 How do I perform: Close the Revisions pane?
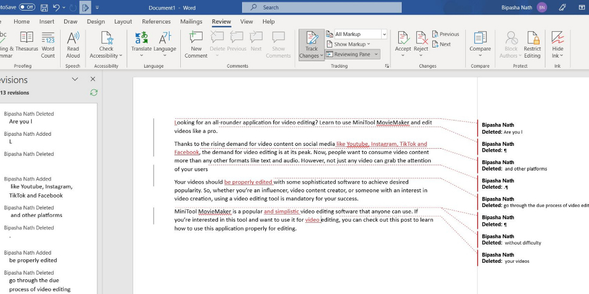click(x=93, y=79)
